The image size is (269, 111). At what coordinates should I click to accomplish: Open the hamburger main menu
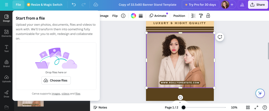(x=7, y=5)
